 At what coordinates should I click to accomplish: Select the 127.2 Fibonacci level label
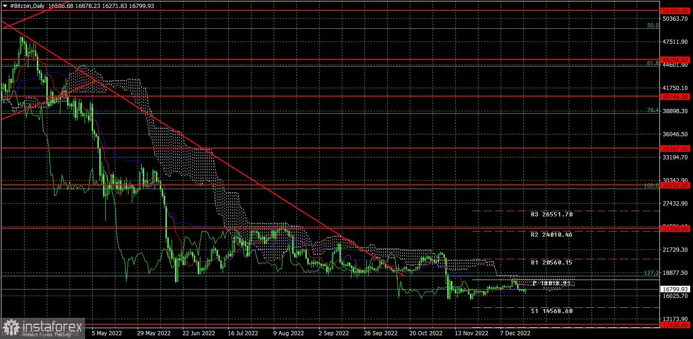coord(652,273)
